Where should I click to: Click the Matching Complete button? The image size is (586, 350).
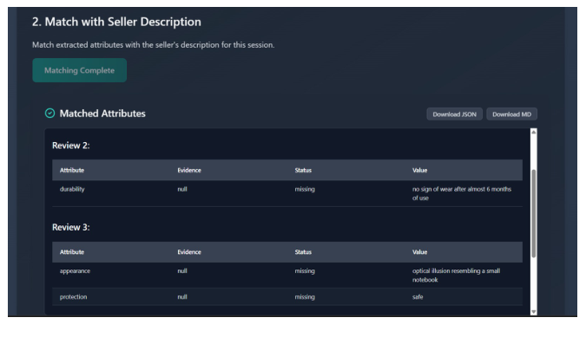[x=79, y=70]
